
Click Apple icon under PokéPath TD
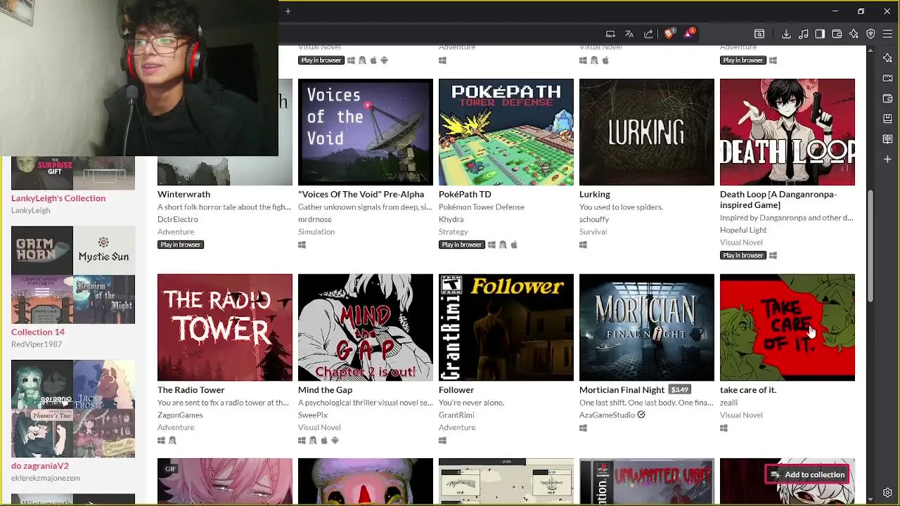[x=514, y=245]
